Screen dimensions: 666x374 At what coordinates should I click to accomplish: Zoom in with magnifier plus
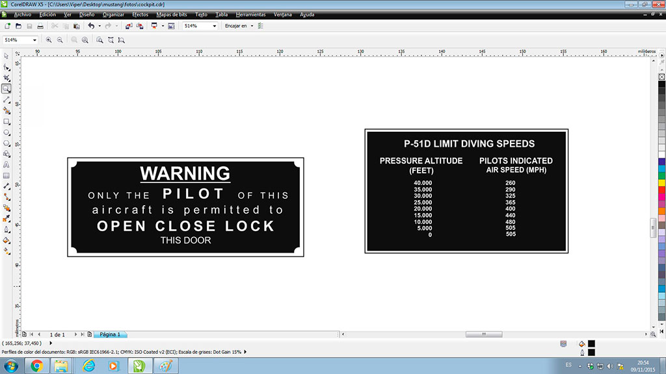click(49, 40)
